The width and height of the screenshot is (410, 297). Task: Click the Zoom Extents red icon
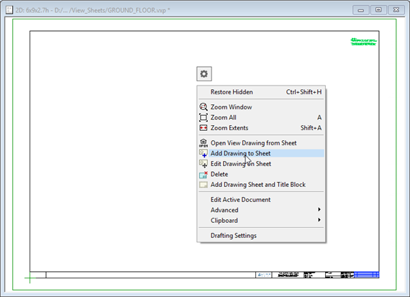(x=204, y=128)
